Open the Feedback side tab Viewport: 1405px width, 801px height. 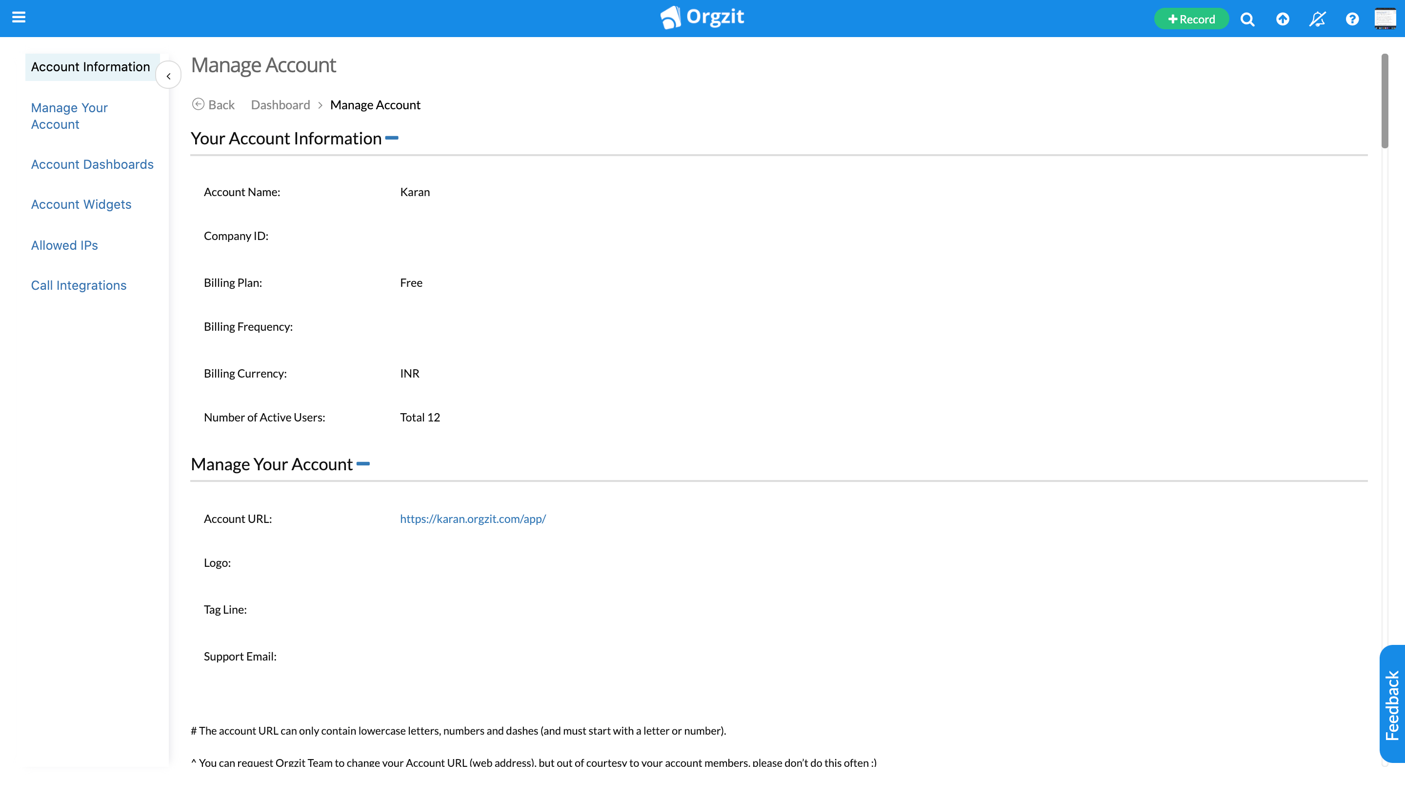(1392, 703)
